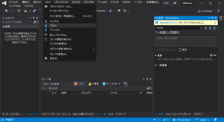Collapse the 全般 toolbox group

tap(3, 26)
